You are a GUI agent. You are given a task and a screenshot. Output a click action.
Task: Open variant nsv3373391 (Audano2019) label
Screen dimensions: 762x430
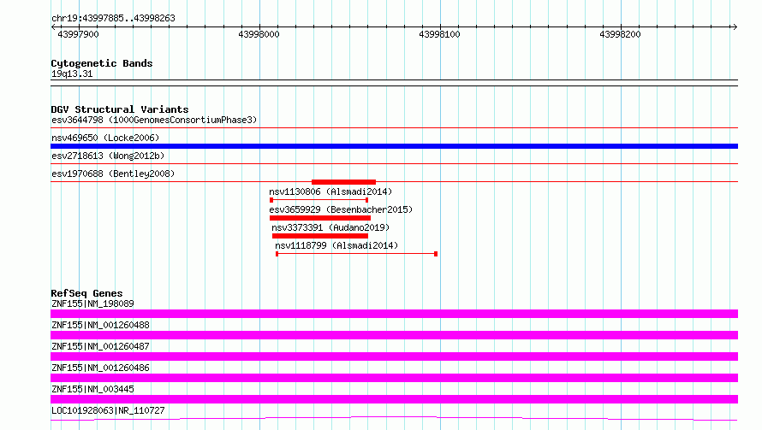[330, 227]
